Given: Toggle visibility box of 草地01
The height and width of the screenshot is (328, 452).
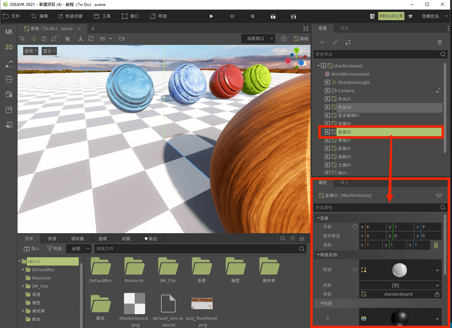Looking at the screenshot, I should tap(327, 140).
